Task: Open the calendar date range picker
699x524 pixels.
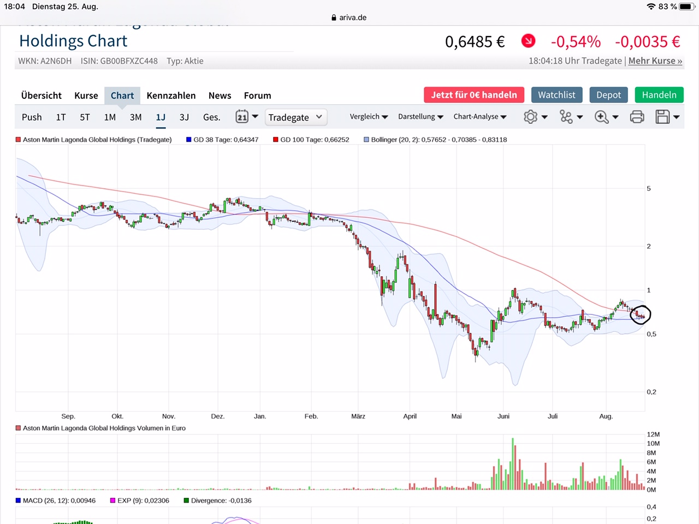Action: (242, 117)
